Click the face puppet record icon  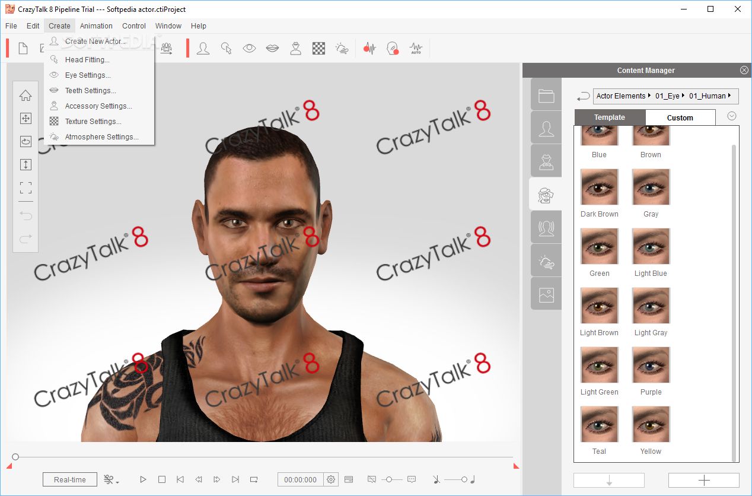393,48
